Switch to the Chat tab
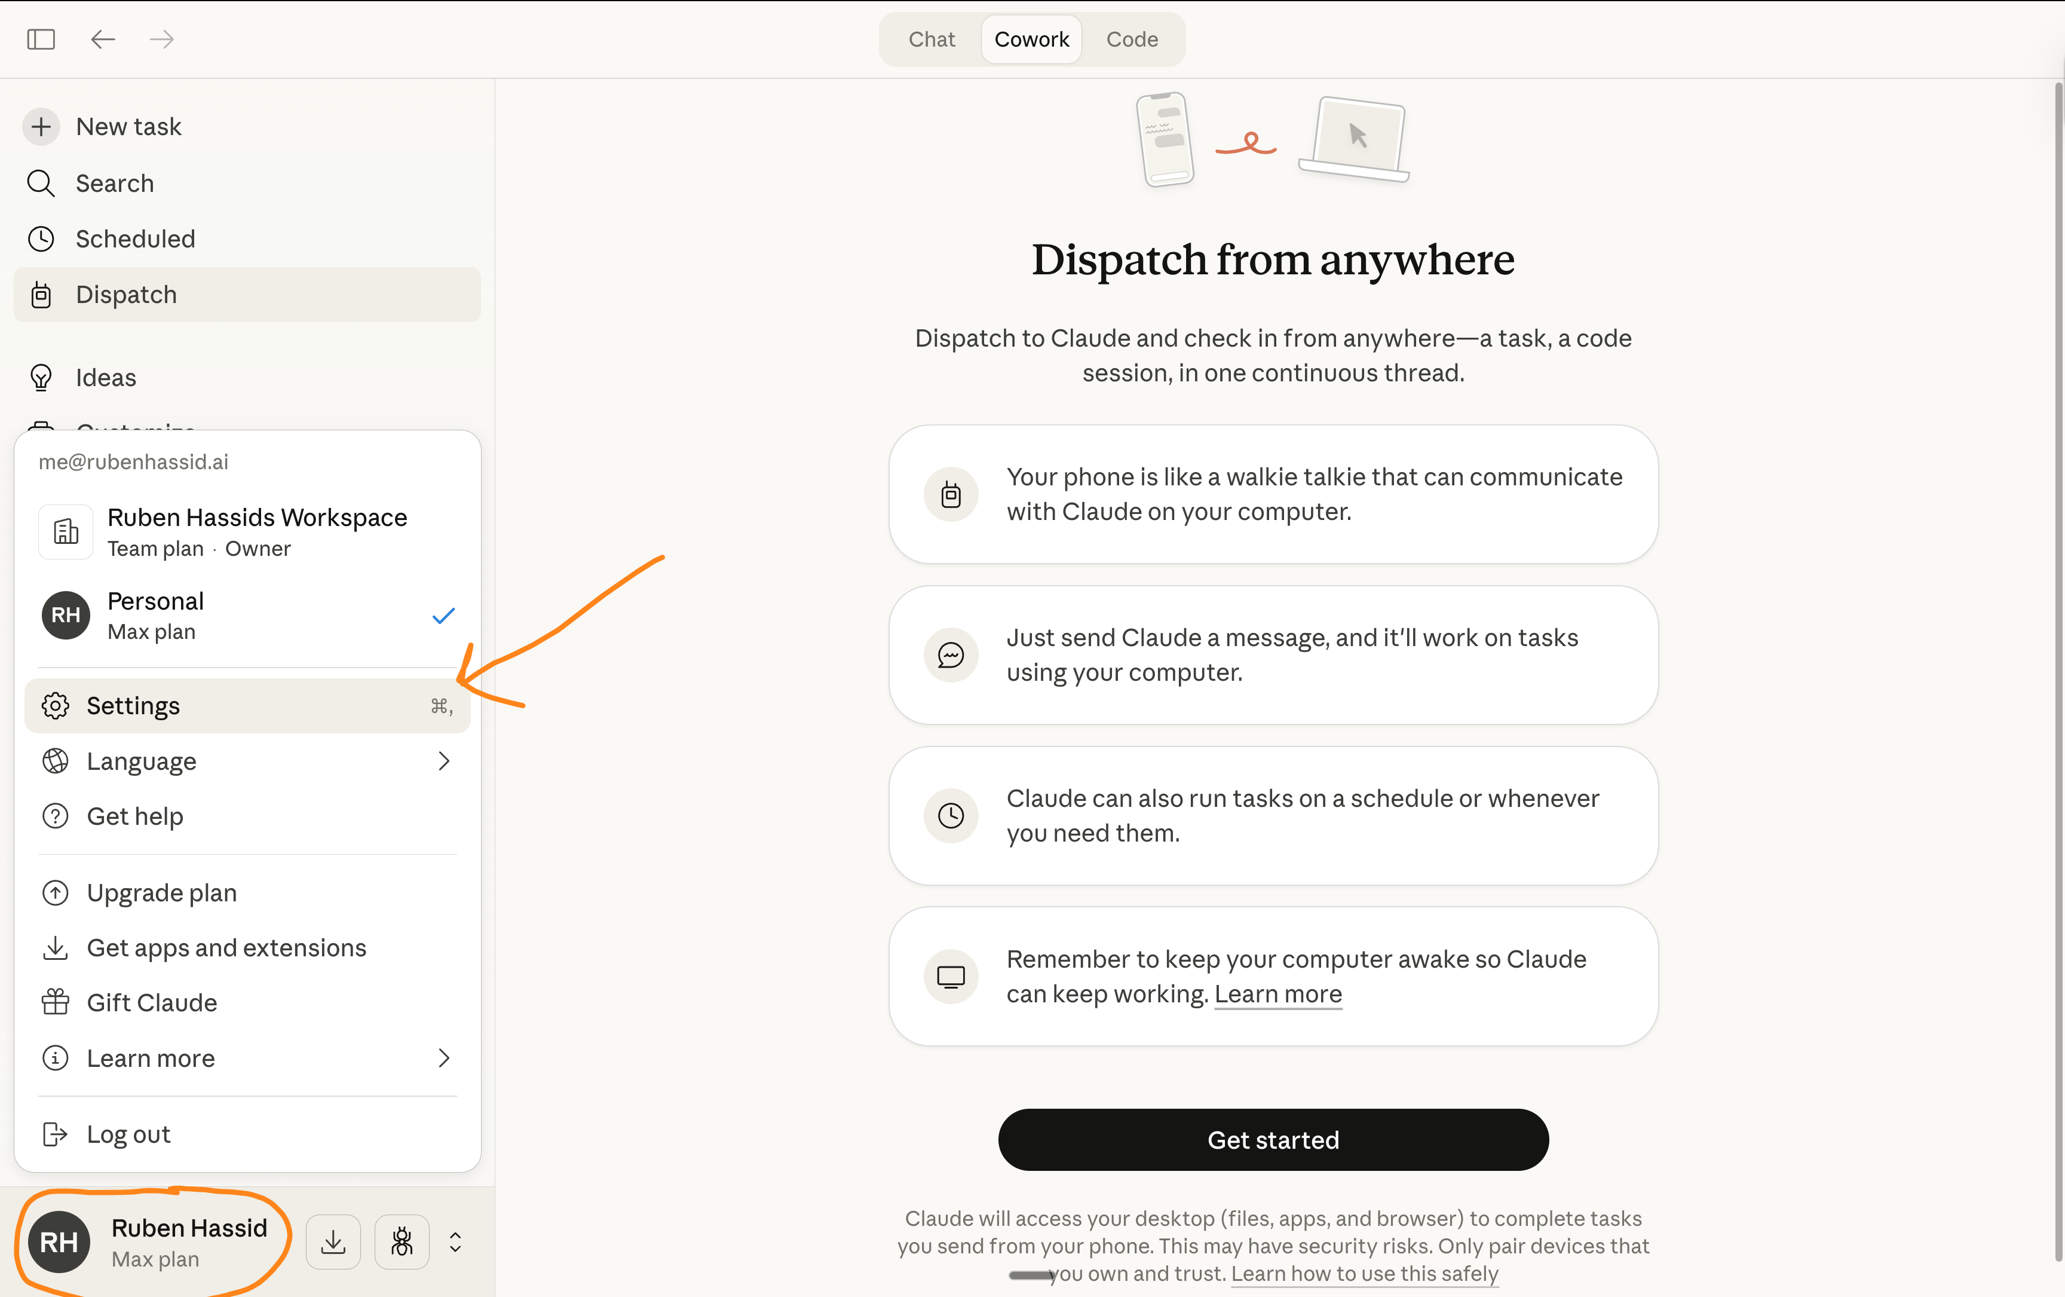 point(932,39)
